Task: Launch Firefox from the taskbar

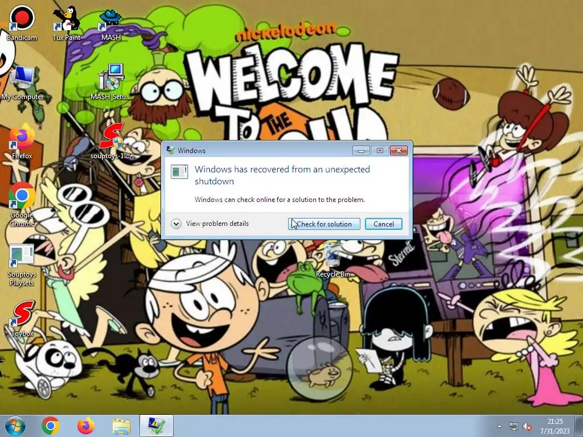Action: (86, 426)
